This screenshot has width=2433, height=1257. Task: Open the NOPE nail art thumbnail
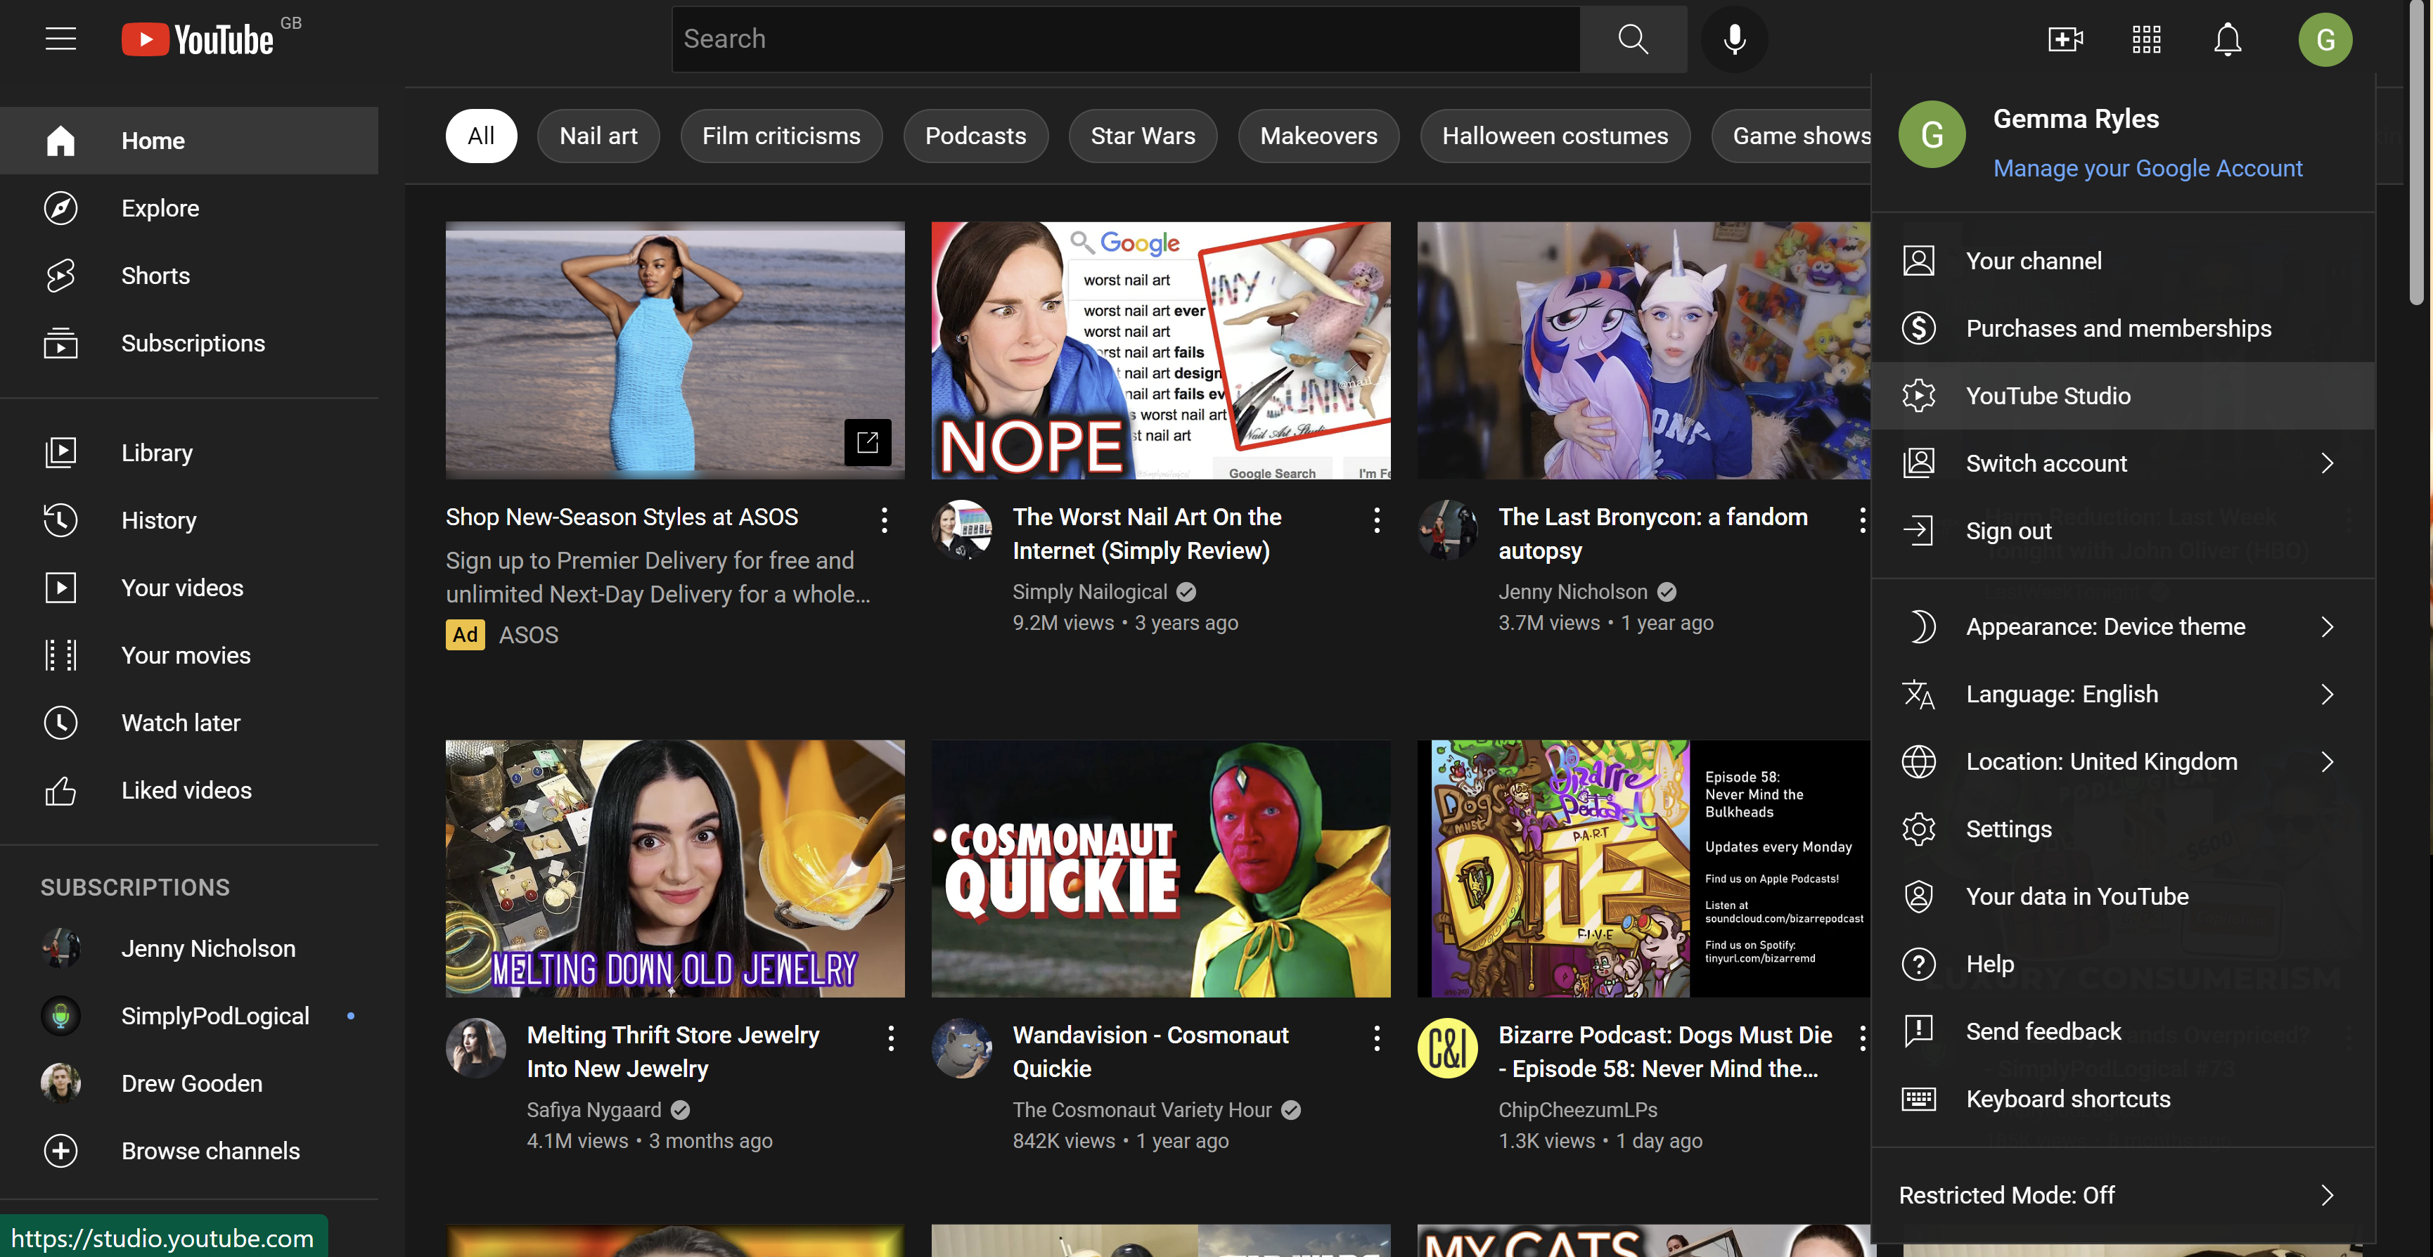coord(1161,350)
